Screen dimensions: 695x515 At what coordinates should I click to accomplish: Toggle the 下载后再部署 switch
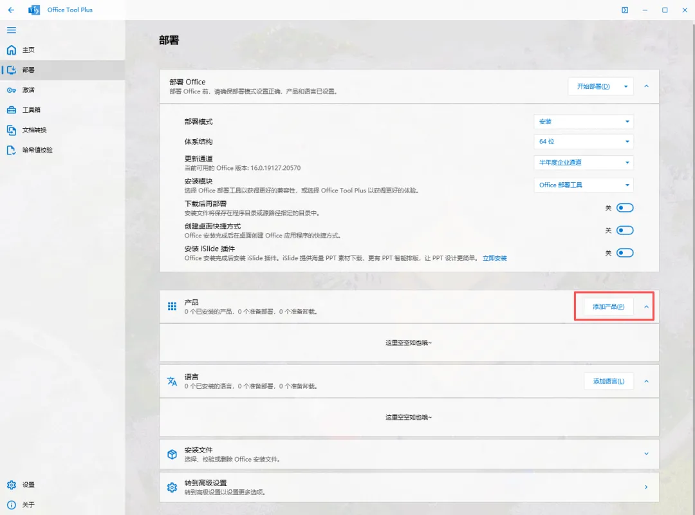click(x=625, y=207)
